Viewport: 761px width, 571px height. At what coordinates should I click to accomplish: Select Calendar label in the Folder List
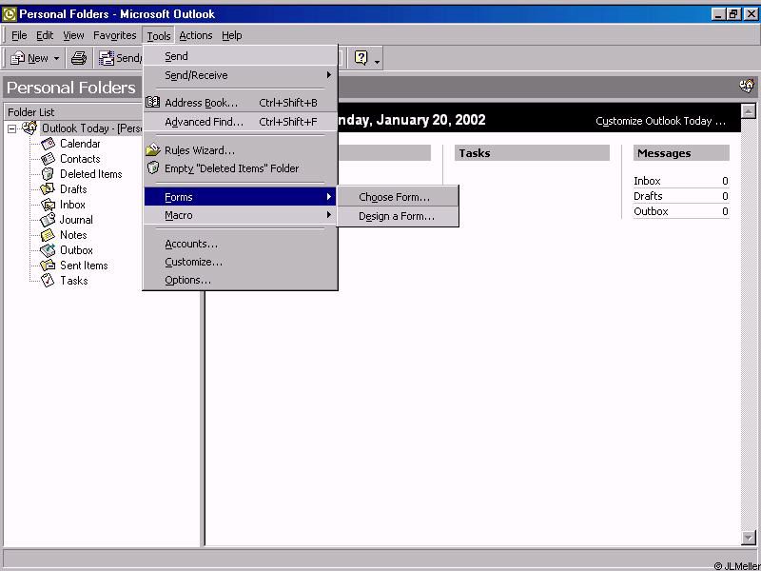80,144
